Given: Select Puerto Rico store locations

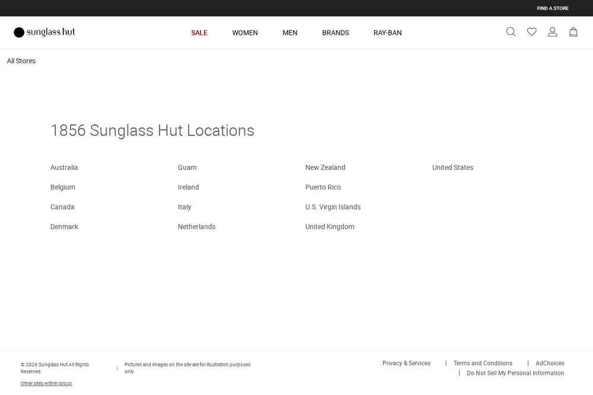Looking at the screenshot, I should pos(323,187).
